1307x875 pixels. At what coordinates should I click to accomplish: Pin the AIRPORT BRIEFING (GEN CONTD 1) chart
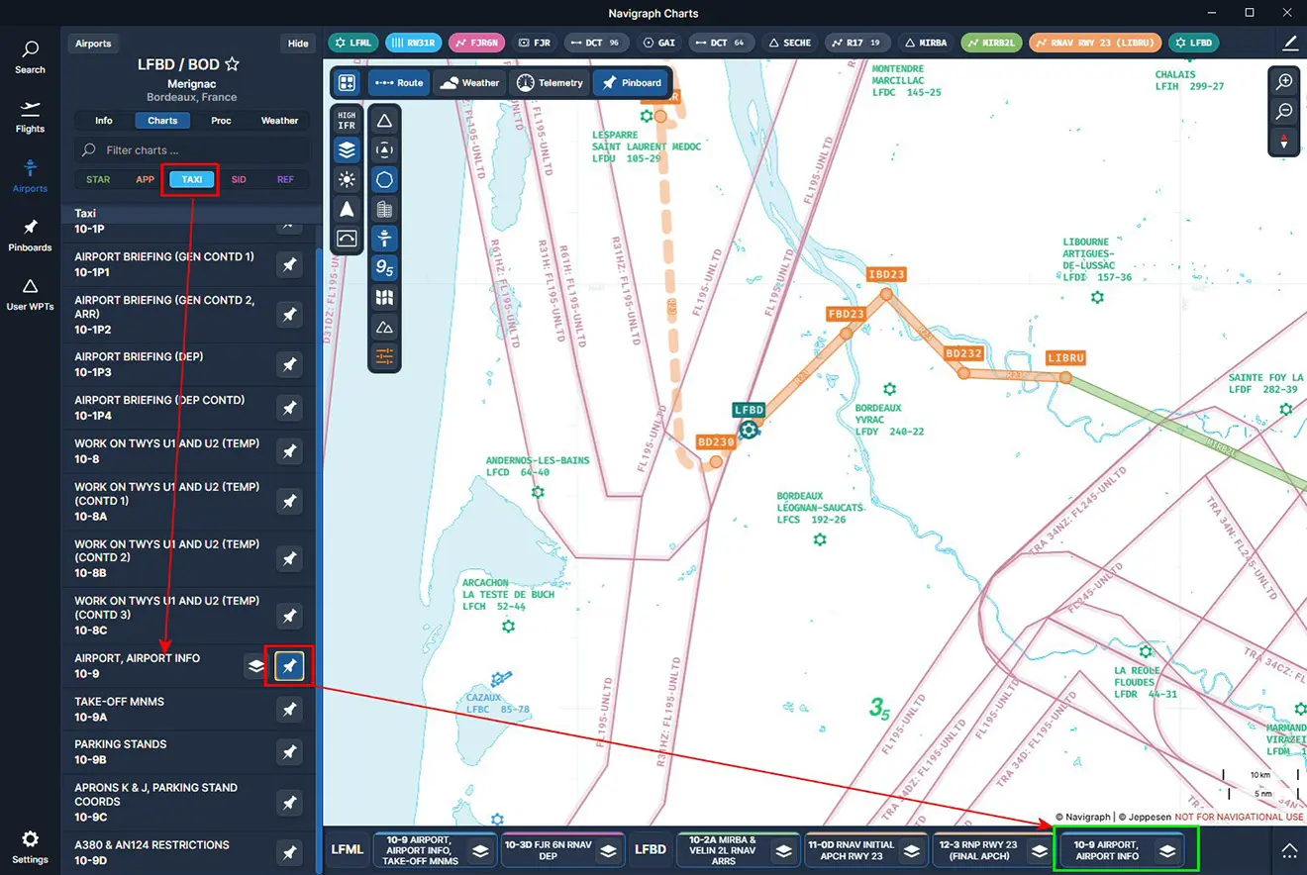289,265
